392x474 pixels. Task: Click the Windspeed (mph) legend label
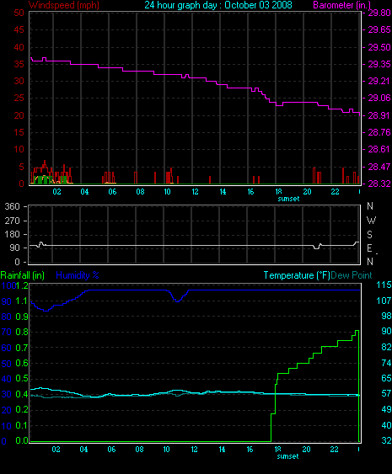tap(64, 5)
